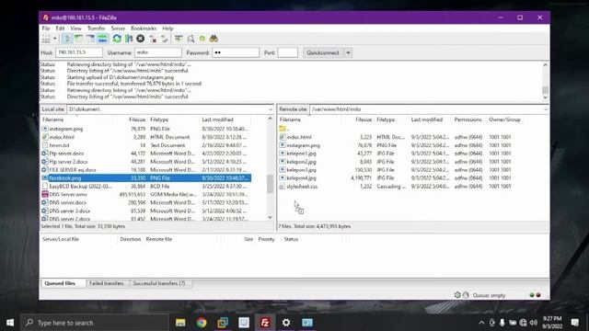Open the Help menu
Image resolution: width=589 pixels, height=331 pixels.
coord(167,29)
